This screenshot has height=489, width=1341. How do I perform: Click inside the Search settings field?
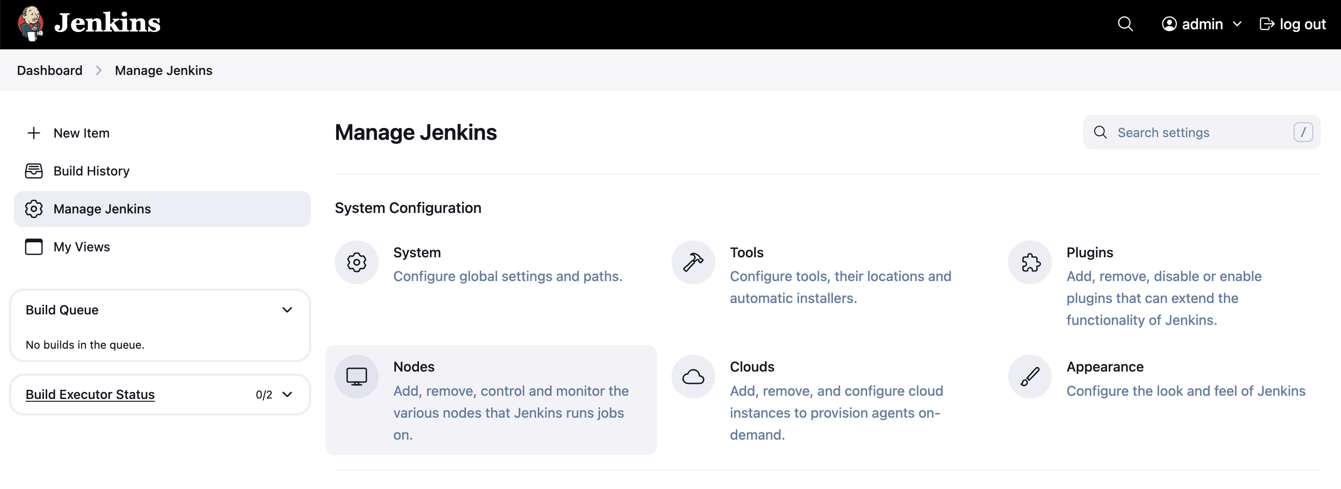coord(1202,132)
